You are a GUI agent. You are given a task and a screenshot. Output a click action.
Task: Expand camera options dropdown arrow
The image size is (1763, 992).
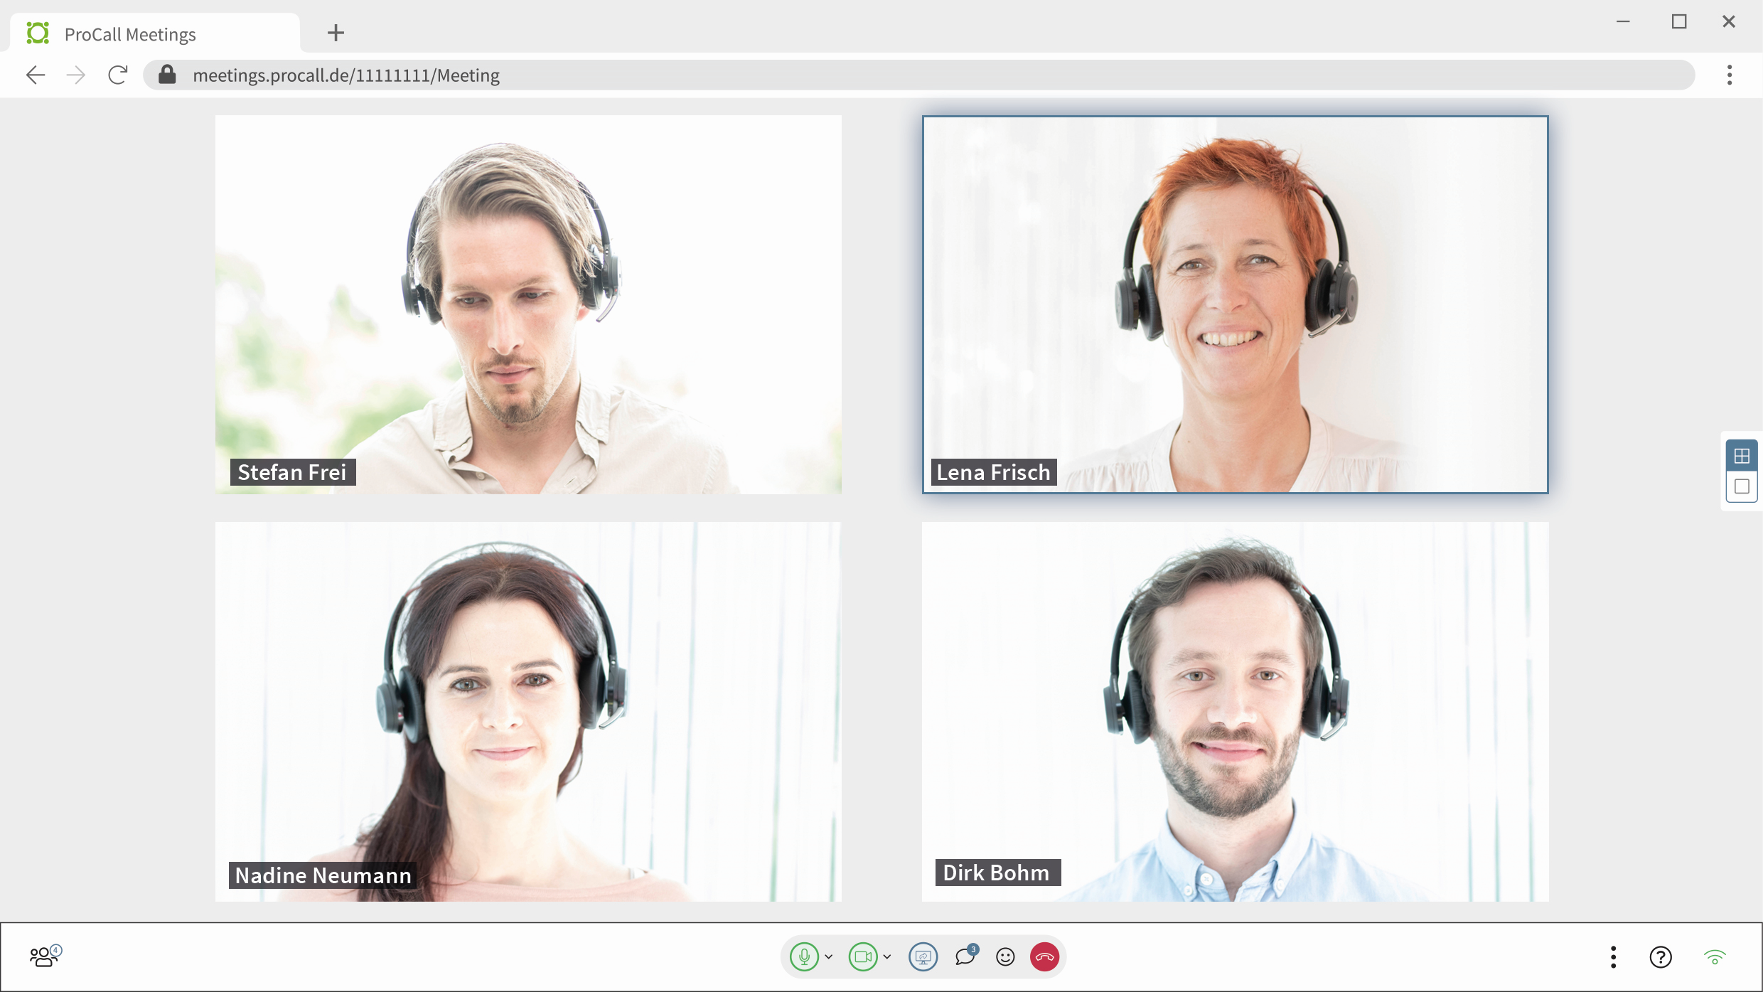(x=887, y=957)
